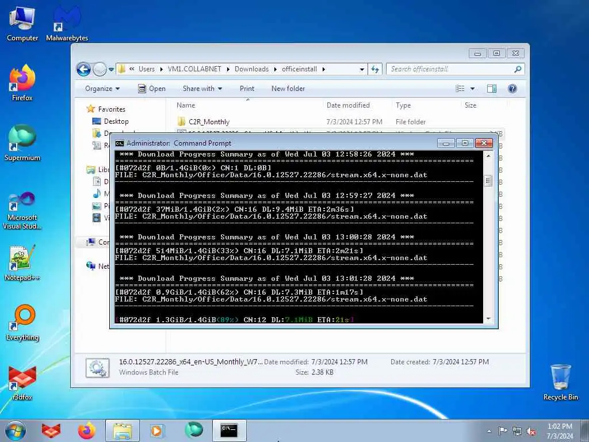Launch r3dfox from the taskbar
The width and height of the screenshot is (589, 442).
pos(51,430)
